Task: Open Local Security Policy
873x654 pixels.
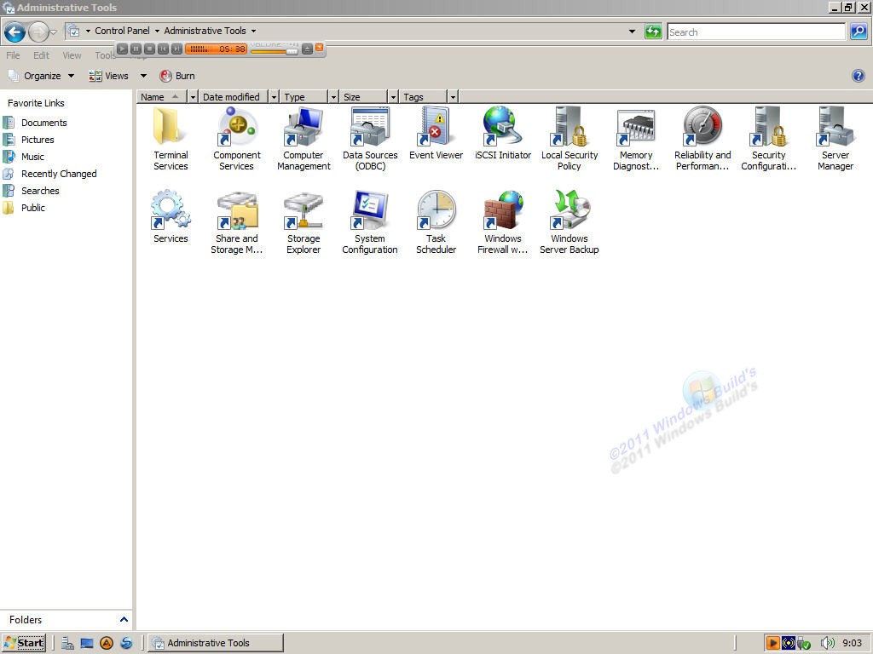Action: click(569, 139)
